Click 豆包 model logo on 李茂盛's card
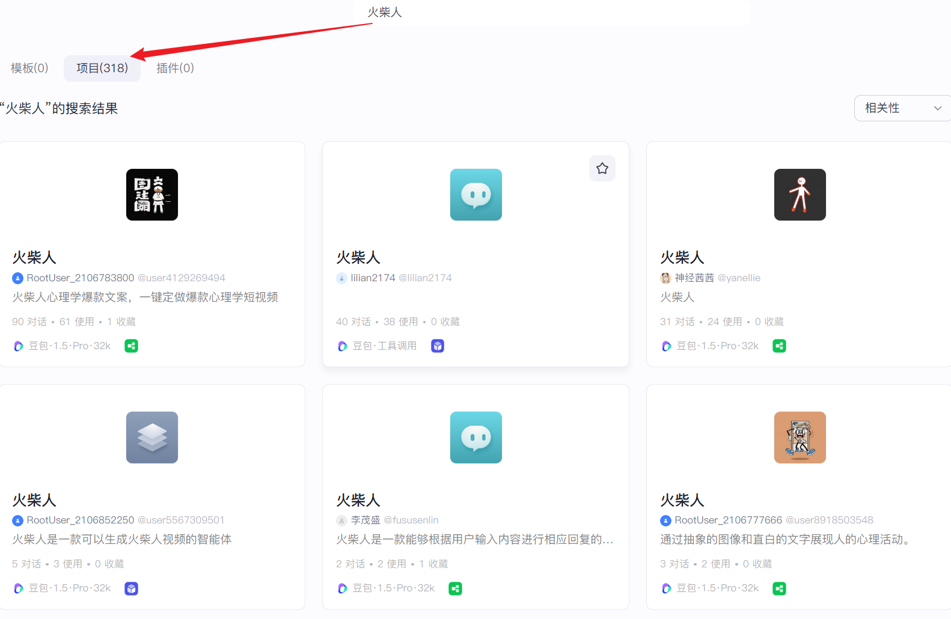The image size is (951, 619). coord(342,588)
